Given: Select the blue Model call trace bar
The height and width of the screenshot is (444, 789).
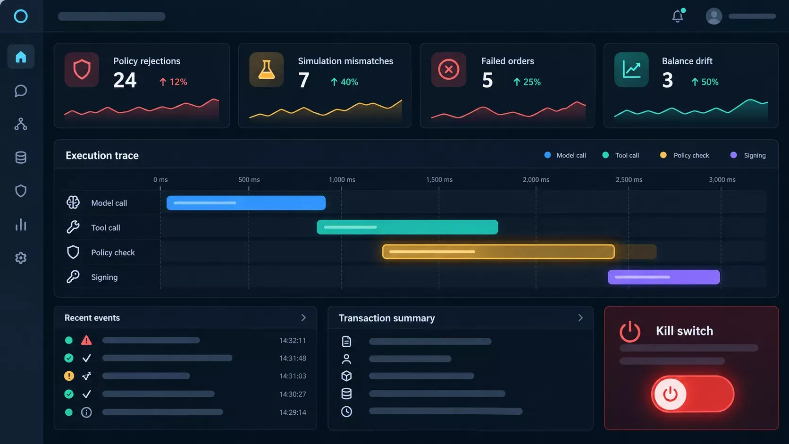Looking at the screenshot, I should [x=246, y=203].
